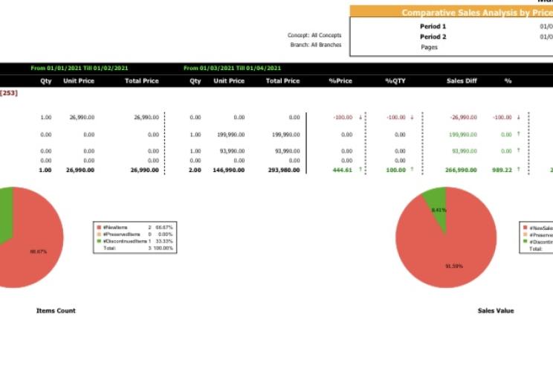Click the green #DiscontinuedItems legend swatch
The image size is (553, 369).
coord(99,241)
